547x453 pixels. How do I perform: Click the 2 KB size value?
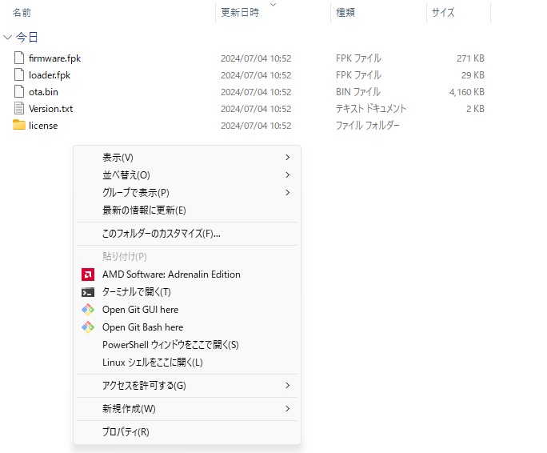pyautogui.click(x=476, y=109)
